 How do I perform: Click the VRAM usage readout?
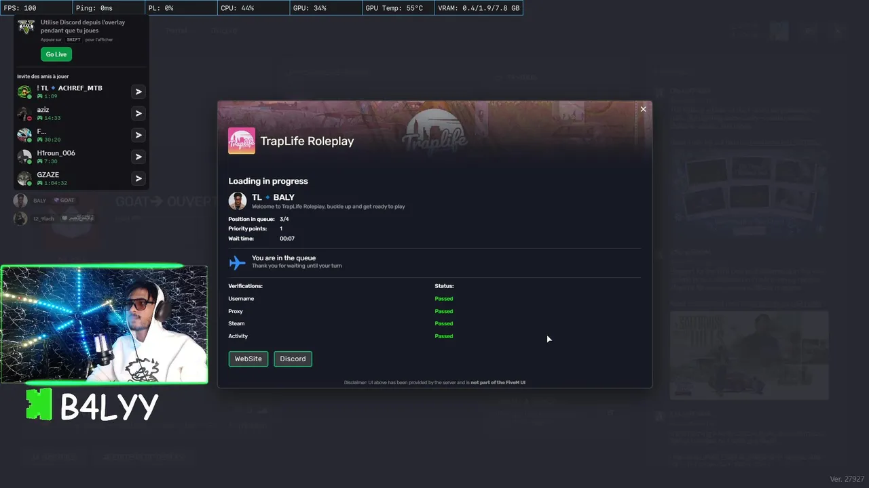pyautogui.click(x=479, y=8)
